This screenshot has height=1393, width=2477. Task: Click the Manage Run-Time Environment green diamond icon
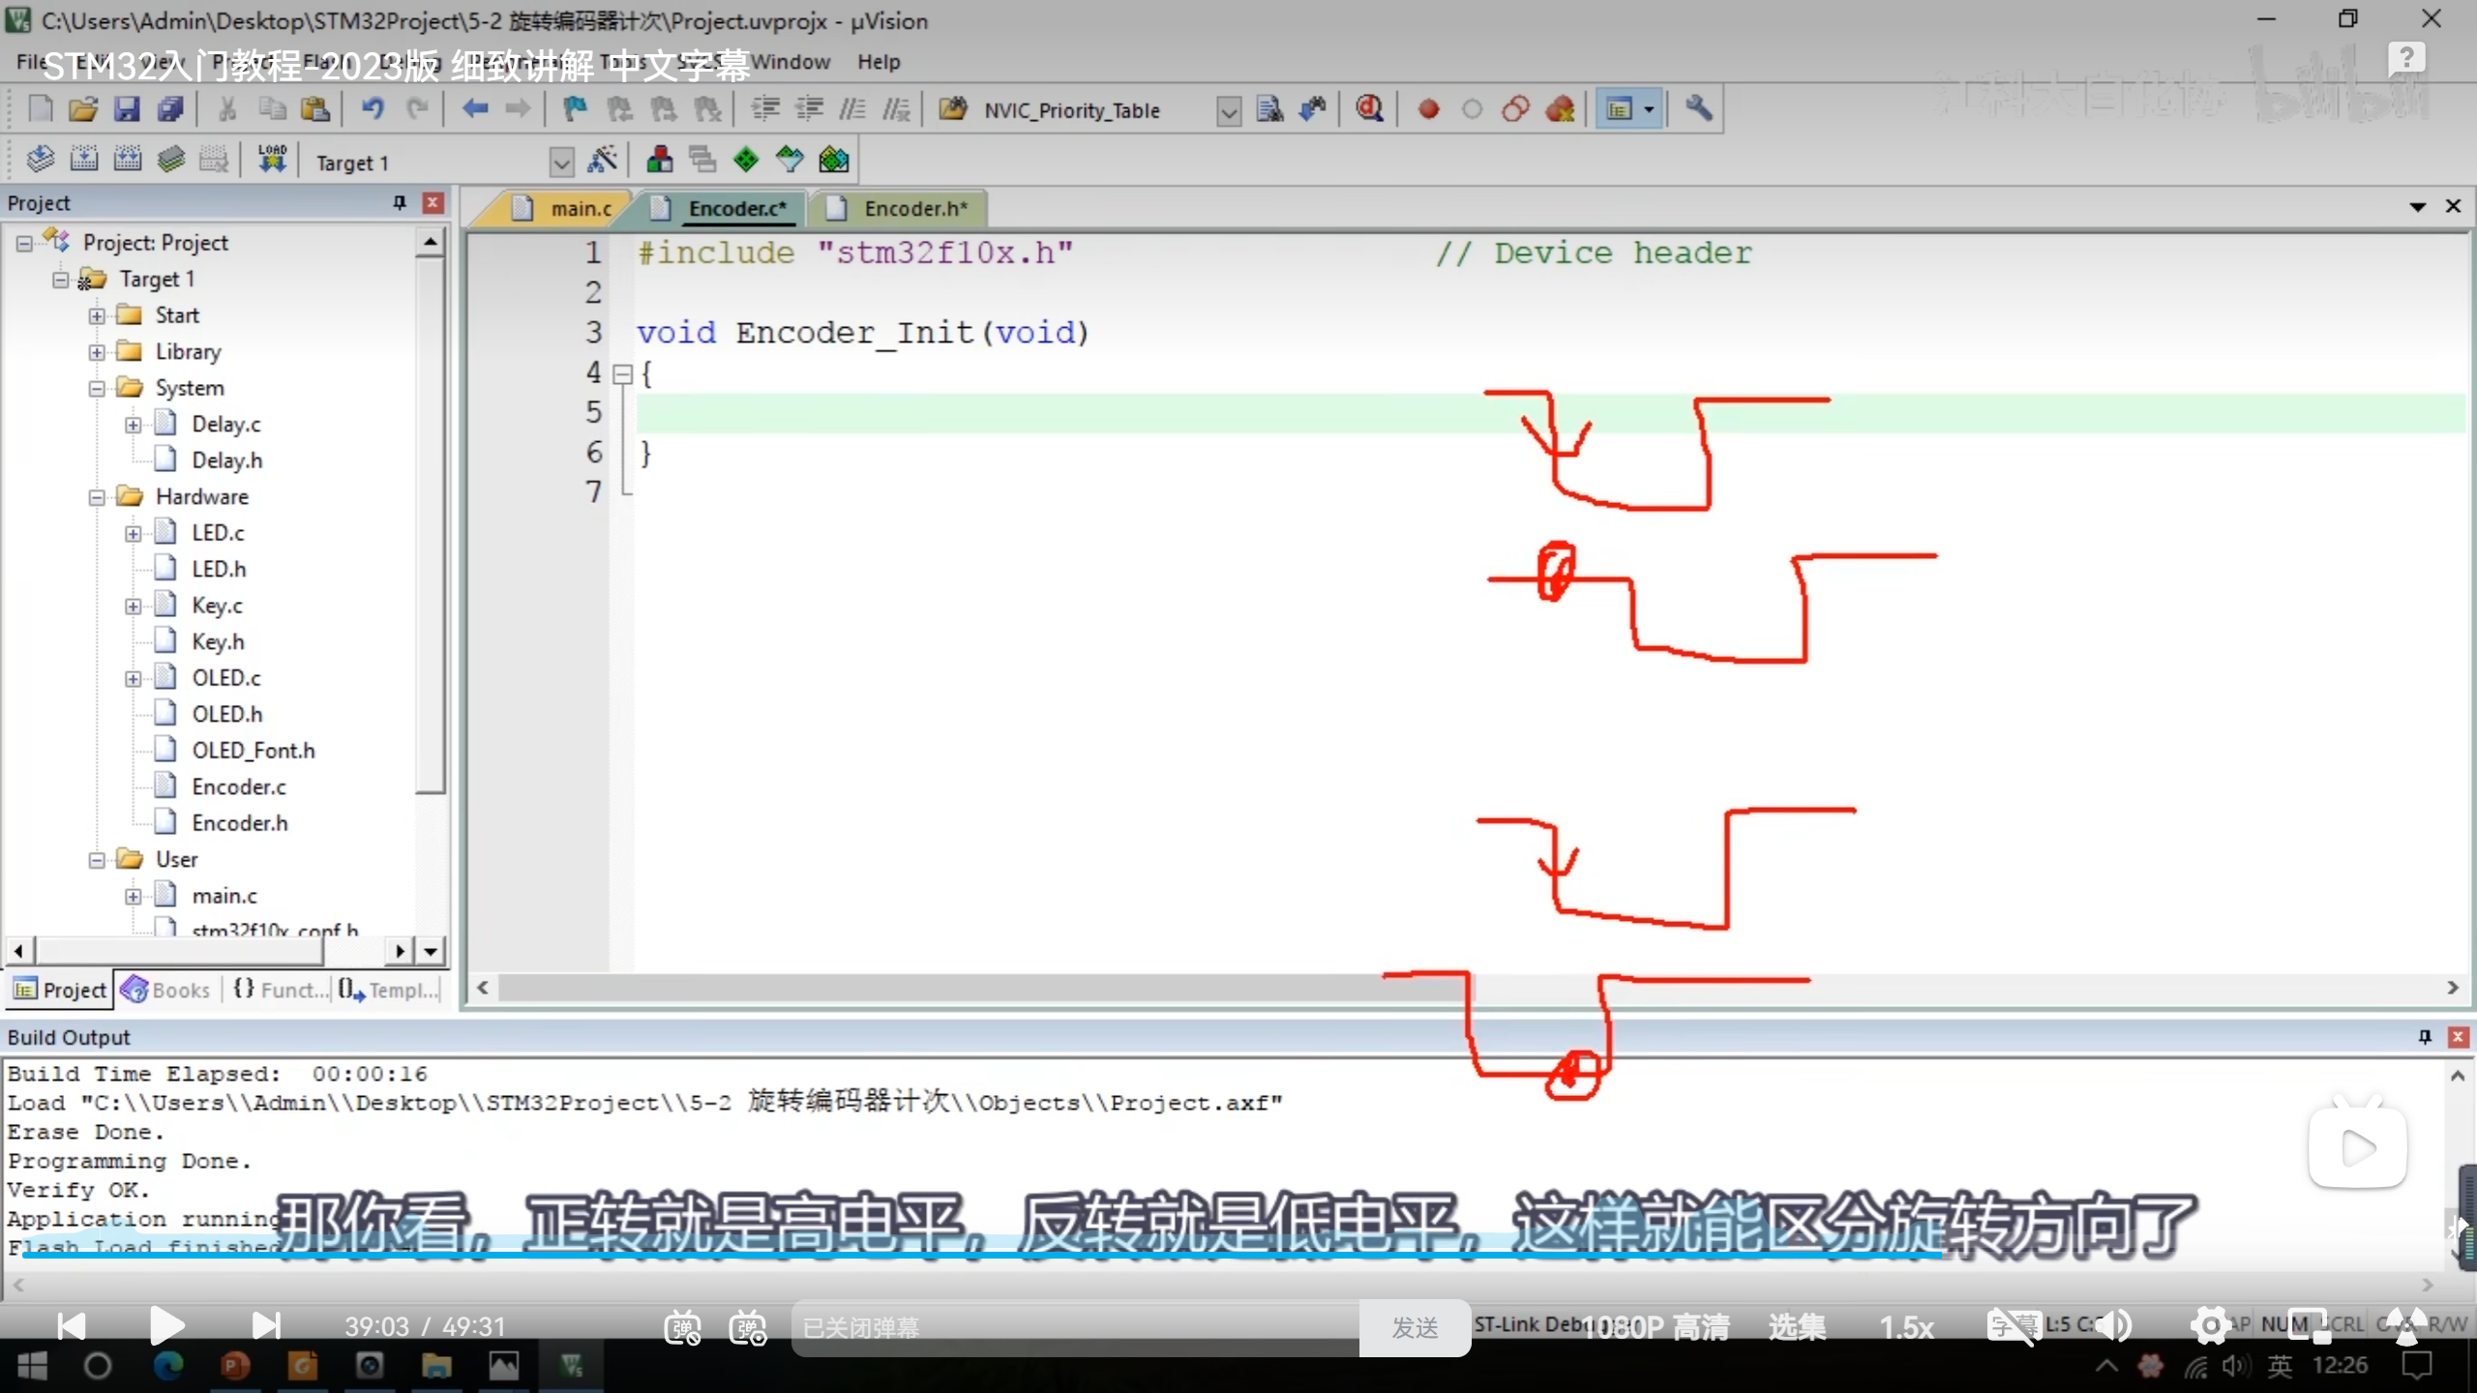746,160
